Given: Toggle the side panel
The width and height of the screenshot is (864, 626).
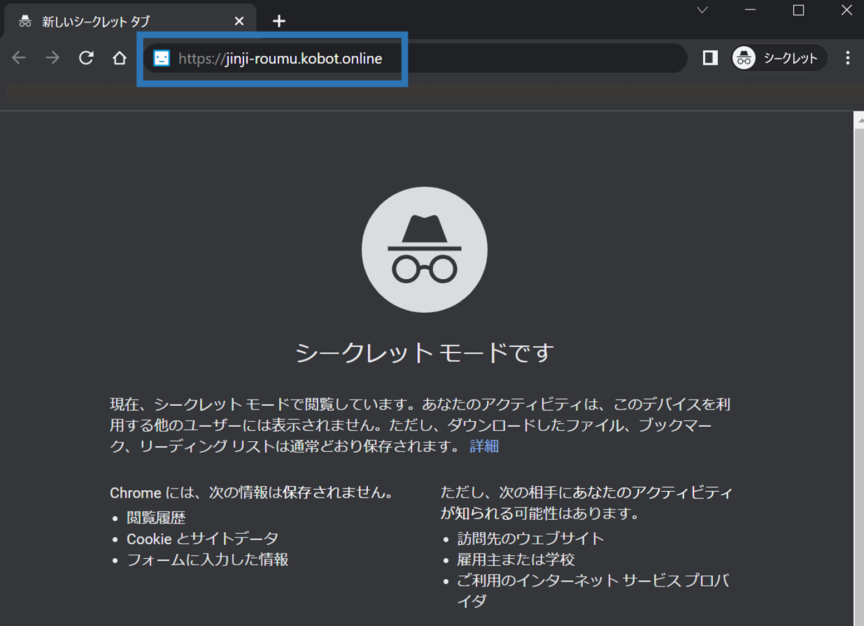Looking at the screenshot, I should tap(710, 58).
